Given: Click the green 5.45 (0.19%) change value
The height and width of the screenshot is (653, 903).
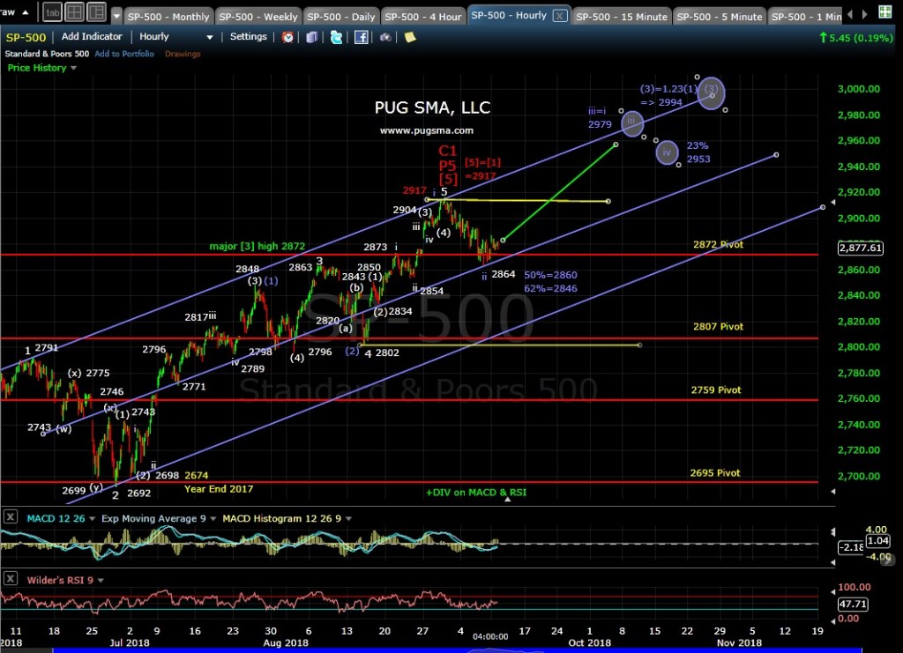Looking at the screenshot, I should point(855,37).
